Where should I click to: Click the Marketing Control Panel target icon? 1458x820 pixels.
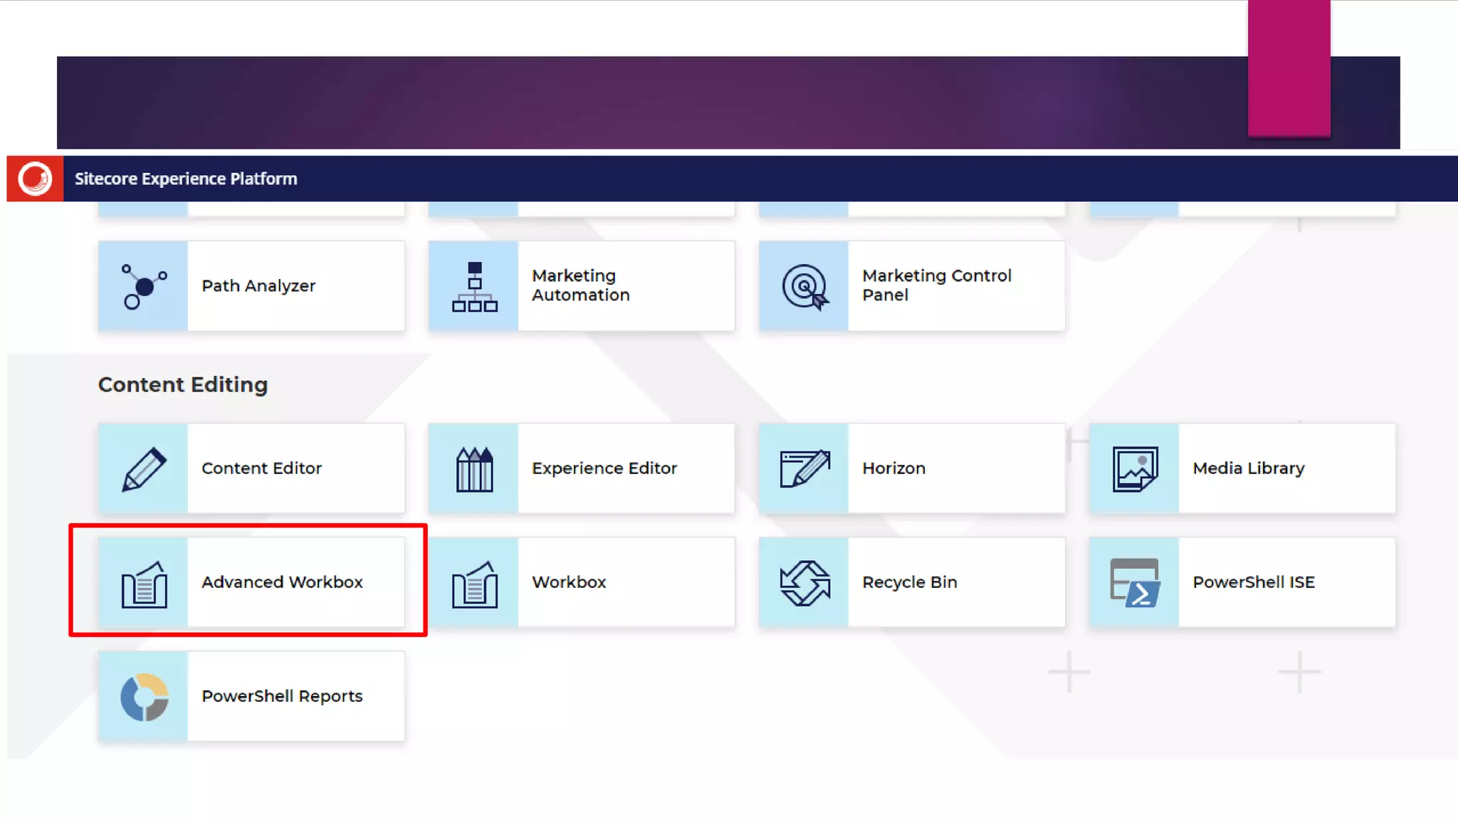coord(804,286)
